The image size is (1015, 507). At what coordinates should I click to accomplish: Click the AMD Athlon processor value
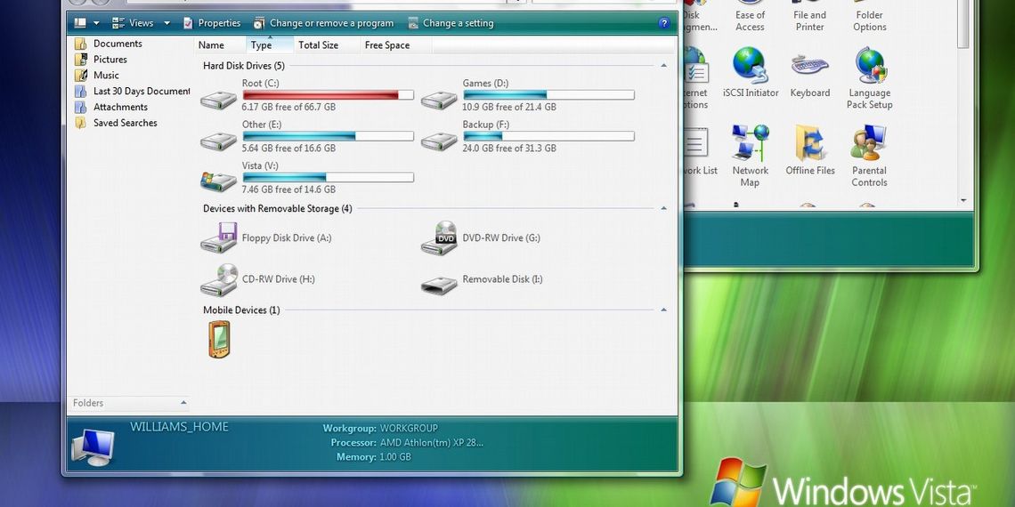click(431, 442)
